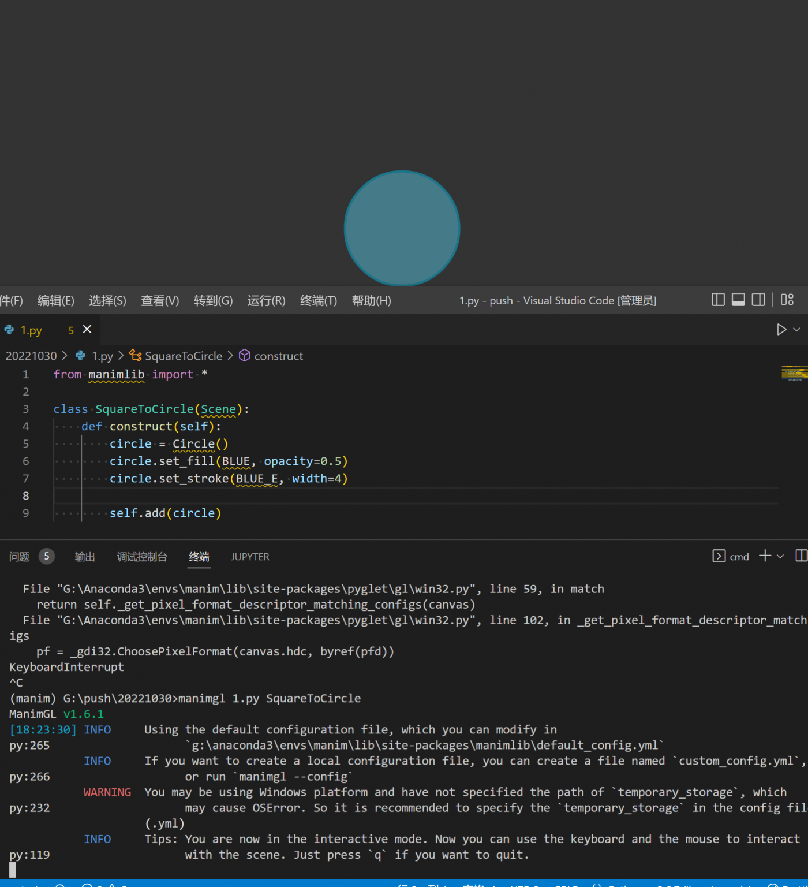Switch to the JUPYTER panel tab
The image size is (808, 887).
[250, 557]
